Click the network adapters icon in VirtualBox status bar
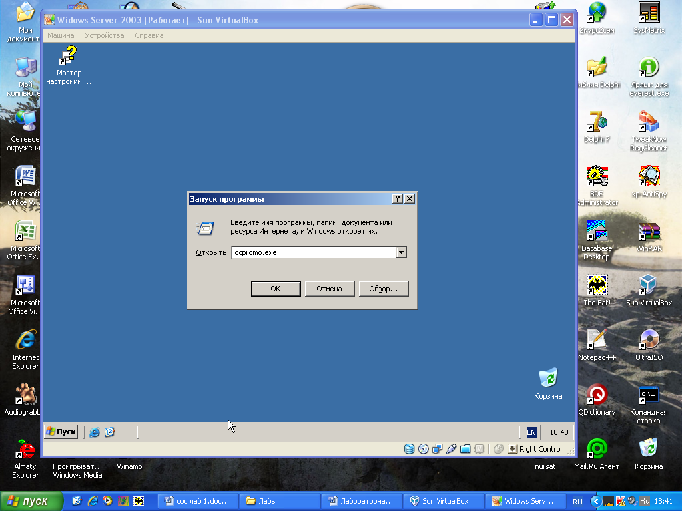Viewport: 682px width, 511px height. pos(437,449)
